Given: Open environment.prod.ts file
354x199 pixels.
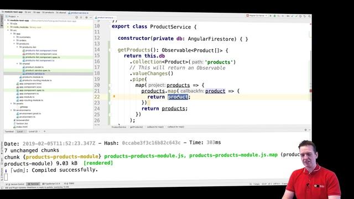Looking at the screenshot, I should pyautogui.click(x=29, y=113).
